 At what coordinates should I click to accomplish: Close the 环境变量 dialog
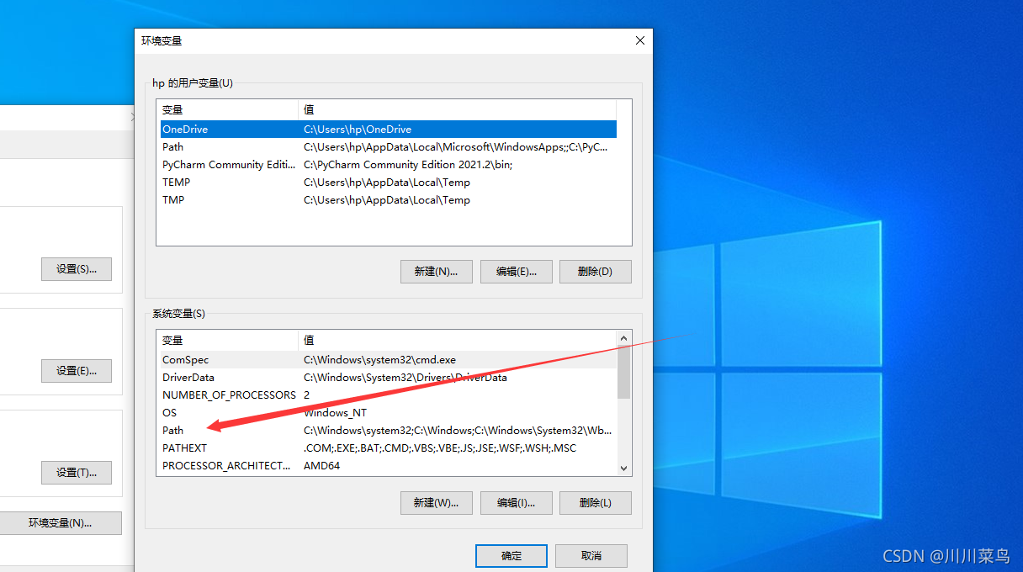(640, 40)
